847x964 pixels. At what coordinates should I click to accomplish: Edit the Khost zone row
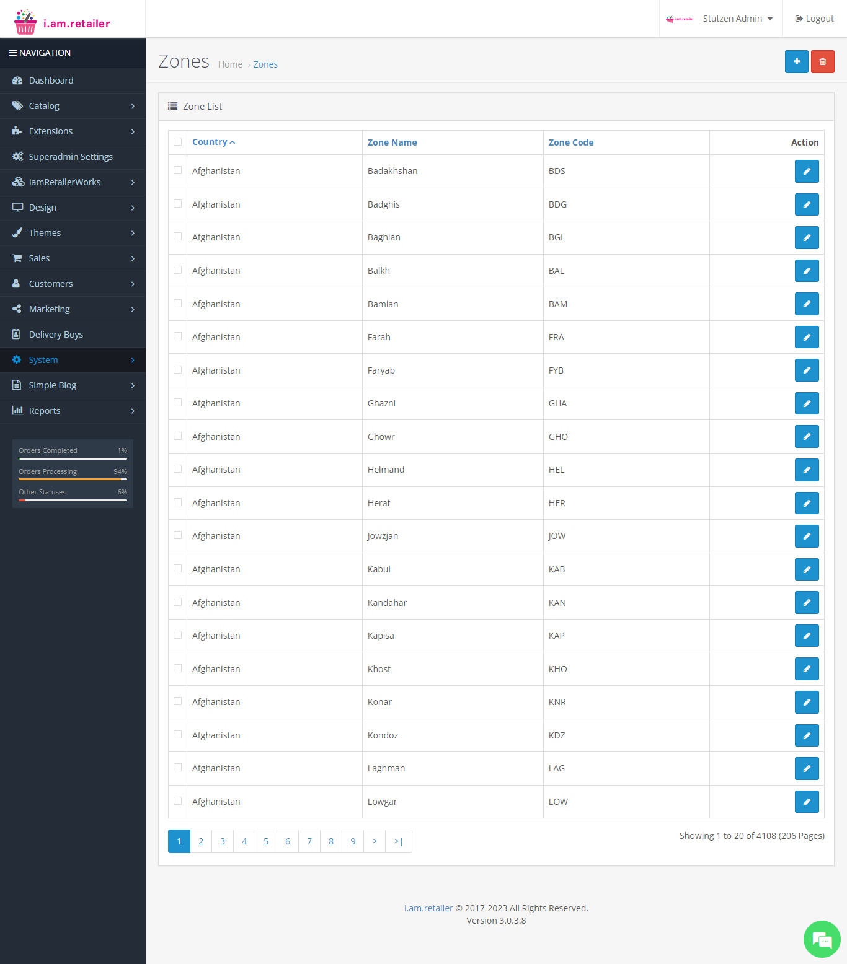807,668
